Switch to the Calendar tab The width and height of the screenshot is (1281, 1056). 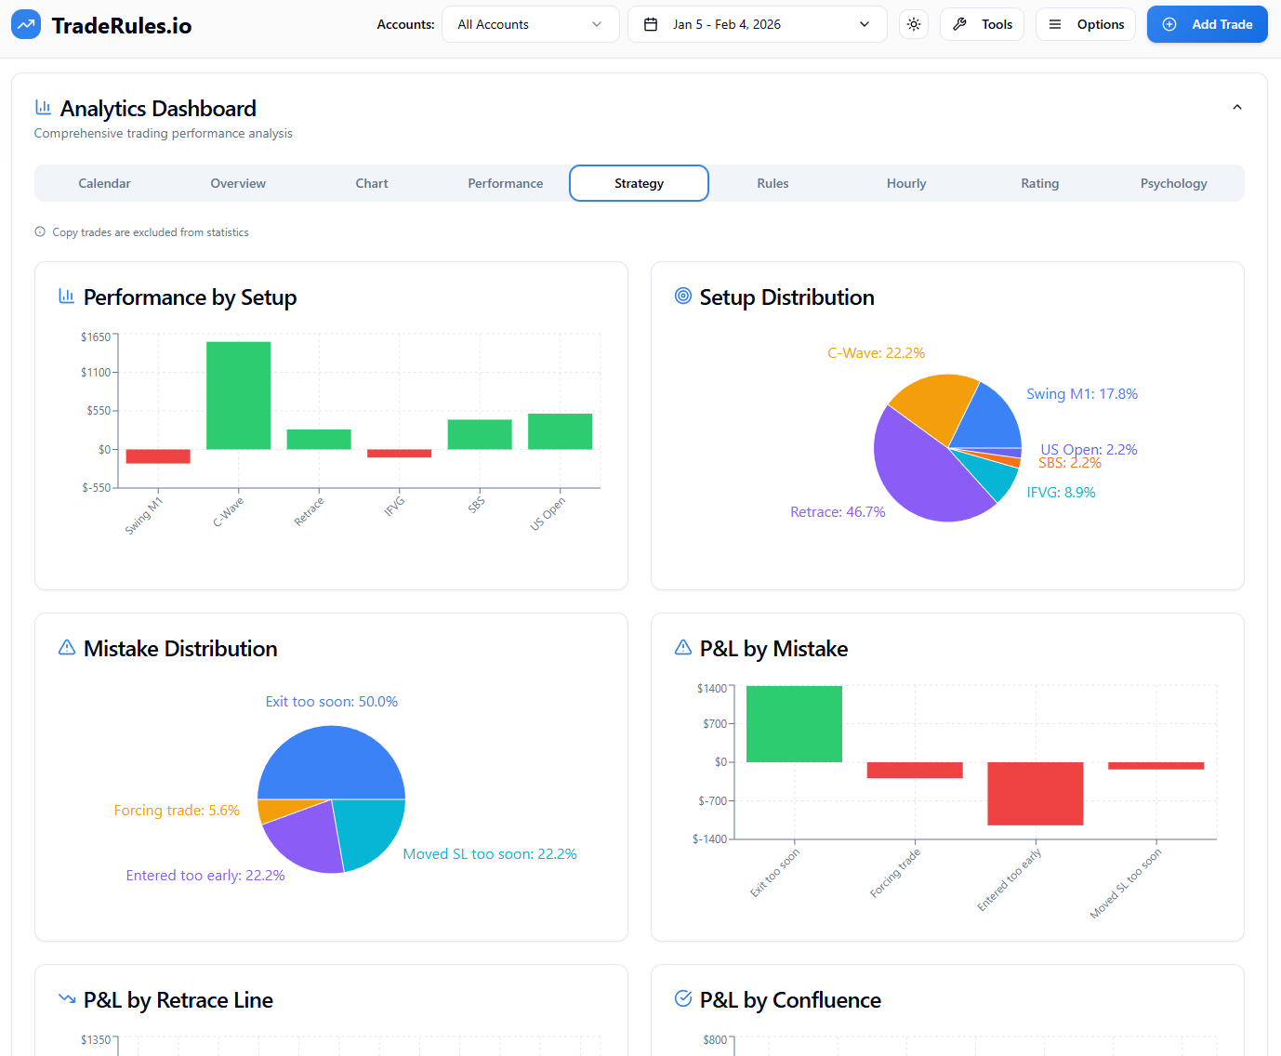pos(104,183)
